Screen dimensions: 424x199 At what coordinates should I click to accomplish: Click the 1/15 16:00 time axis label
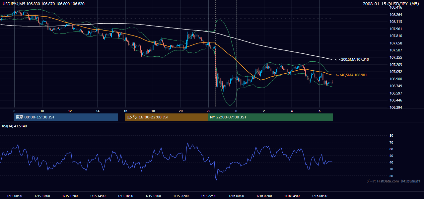click(125, 196)
